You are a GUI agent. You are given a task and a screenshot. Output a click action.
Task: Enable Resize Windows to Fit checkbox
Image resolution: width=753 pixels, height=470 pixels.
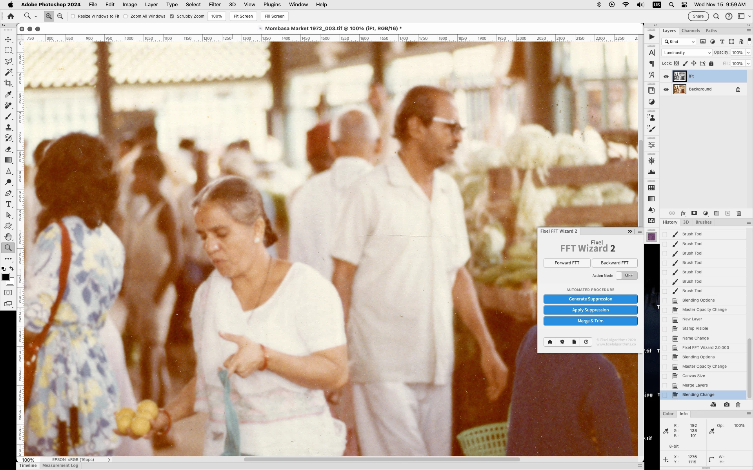(73, 16)
